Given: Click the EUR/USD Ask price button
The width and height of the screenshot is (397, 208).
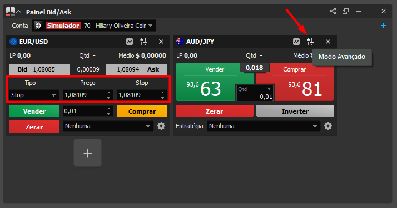Looking at the screenshot, I should 137,69.
